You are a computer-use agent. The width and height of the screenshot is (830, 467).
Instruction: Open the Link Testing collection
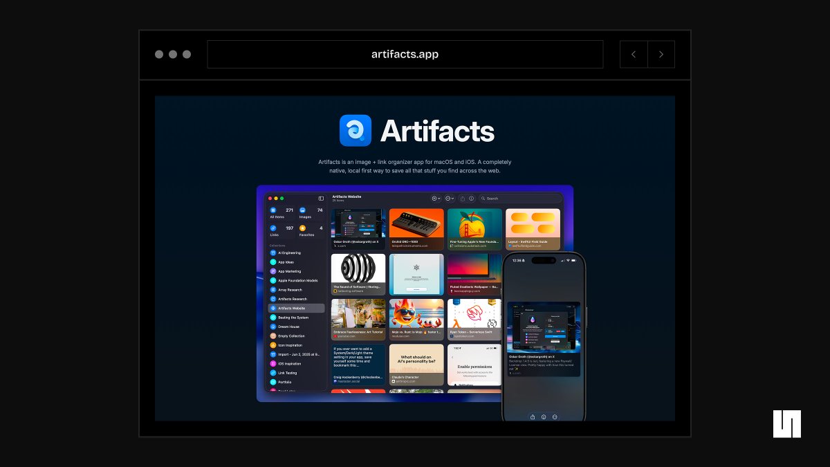pyautogui.click(x=296, y=373)
